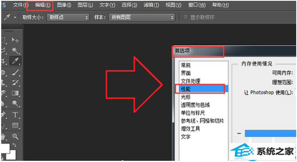Click the 首选项 dialog title bar
Viewport: 297px width, 162px height.
click(234, 51)
